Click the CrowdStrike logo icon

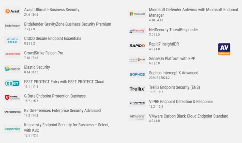(x=13, y=55)
